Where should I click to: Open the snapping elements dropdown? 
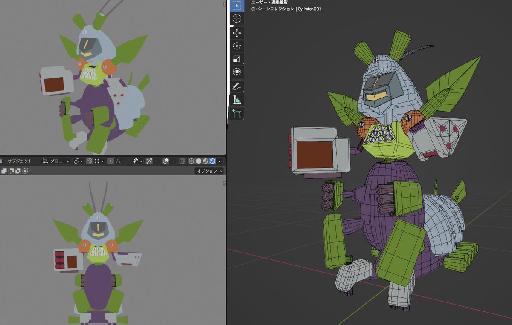point(100,161)
